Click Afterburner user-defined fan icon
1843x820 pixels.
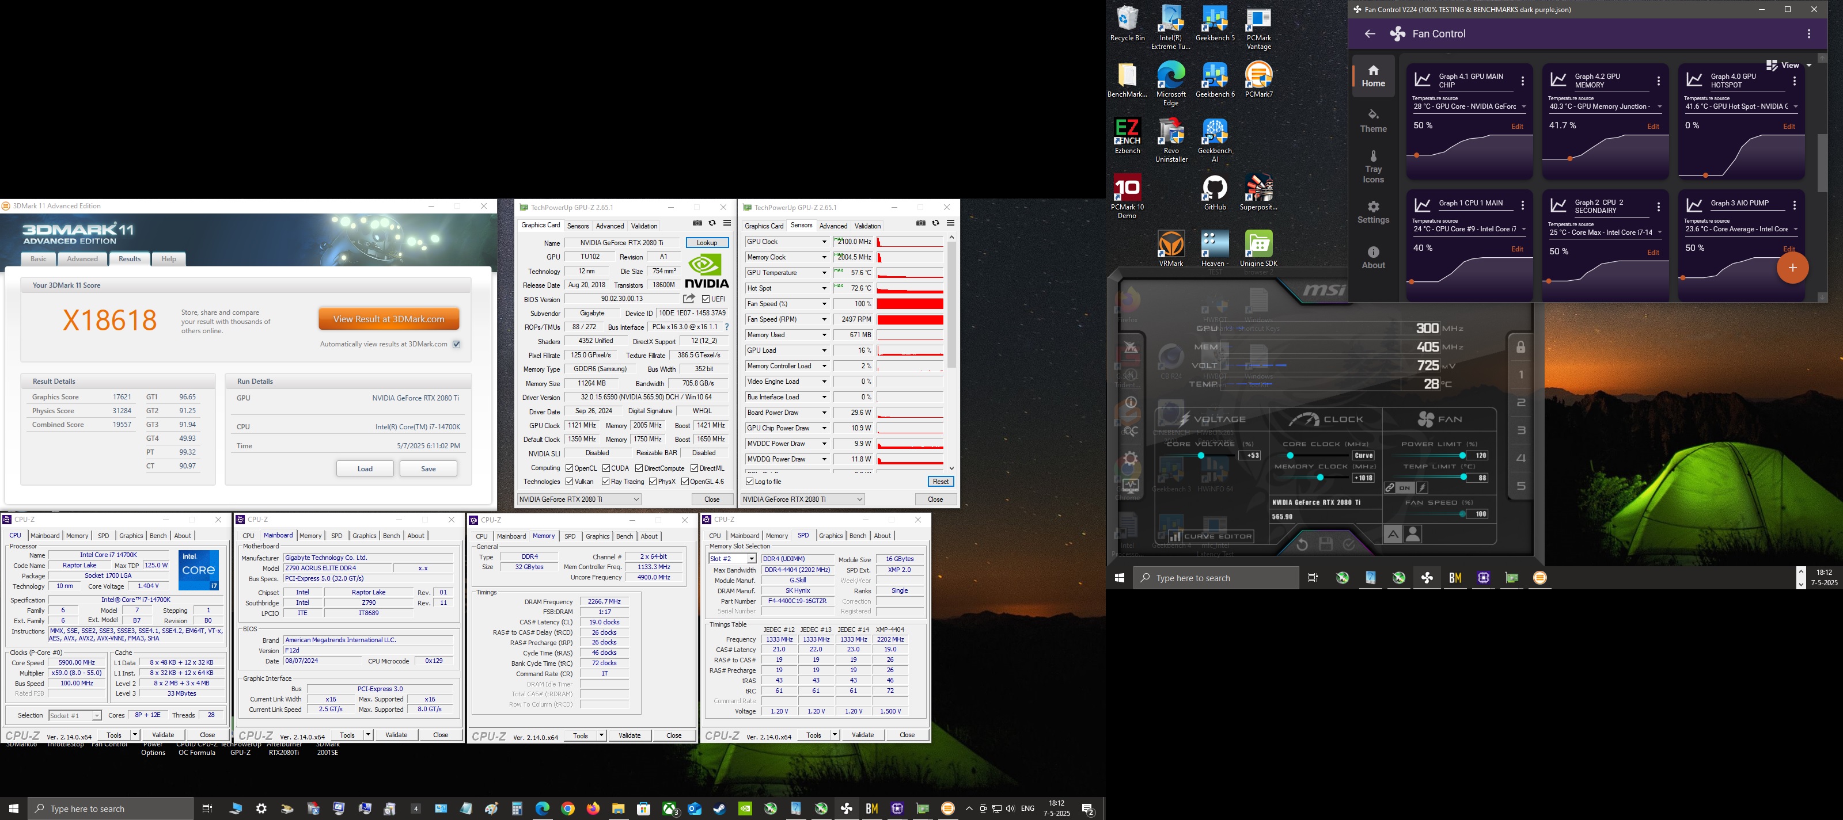[x=1412, y=534]
